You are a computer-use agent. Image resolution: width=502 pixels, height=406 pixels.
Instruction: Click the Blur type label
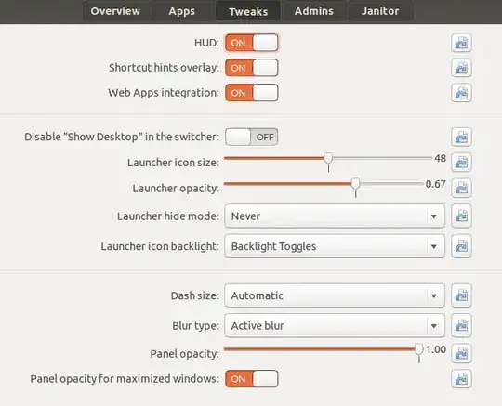195,326
